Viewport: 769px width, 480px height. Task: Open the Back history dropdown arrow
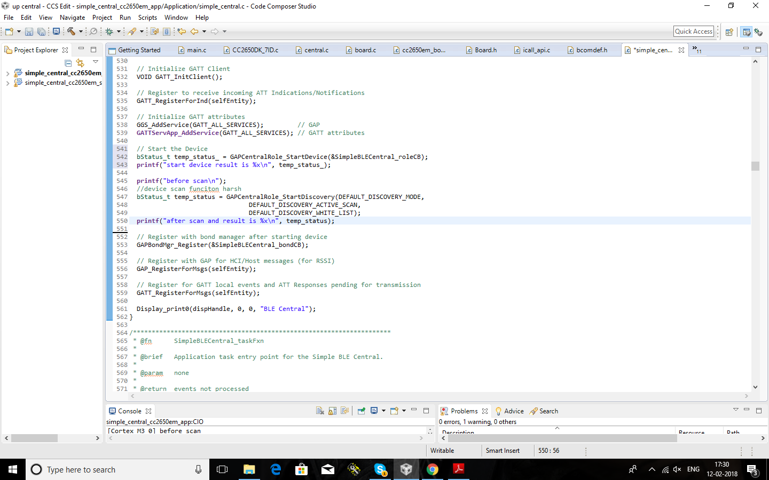(204, 31)
